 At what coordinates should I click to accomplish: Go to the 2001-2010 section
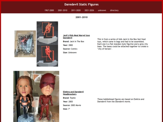tap(62, 10)
